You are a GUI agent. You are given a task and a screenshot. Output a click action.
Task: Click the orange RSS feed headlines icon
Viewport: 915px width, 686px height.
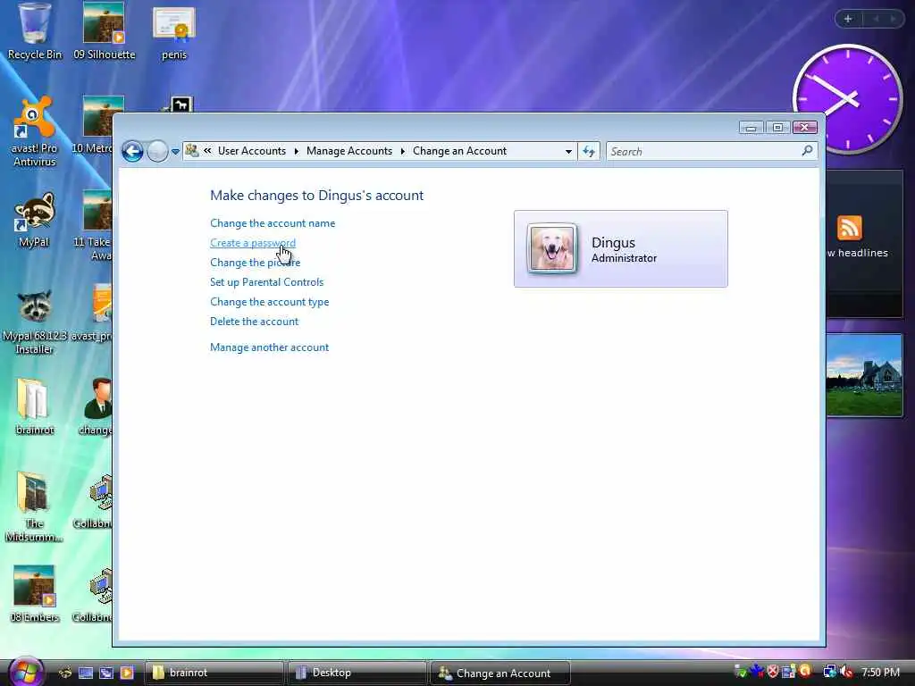click(849, 228)
